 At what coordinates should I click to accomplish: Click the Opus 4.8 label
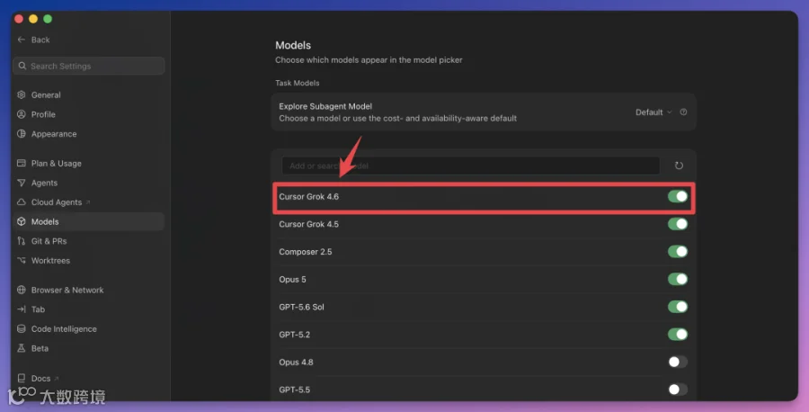[296, 362]
